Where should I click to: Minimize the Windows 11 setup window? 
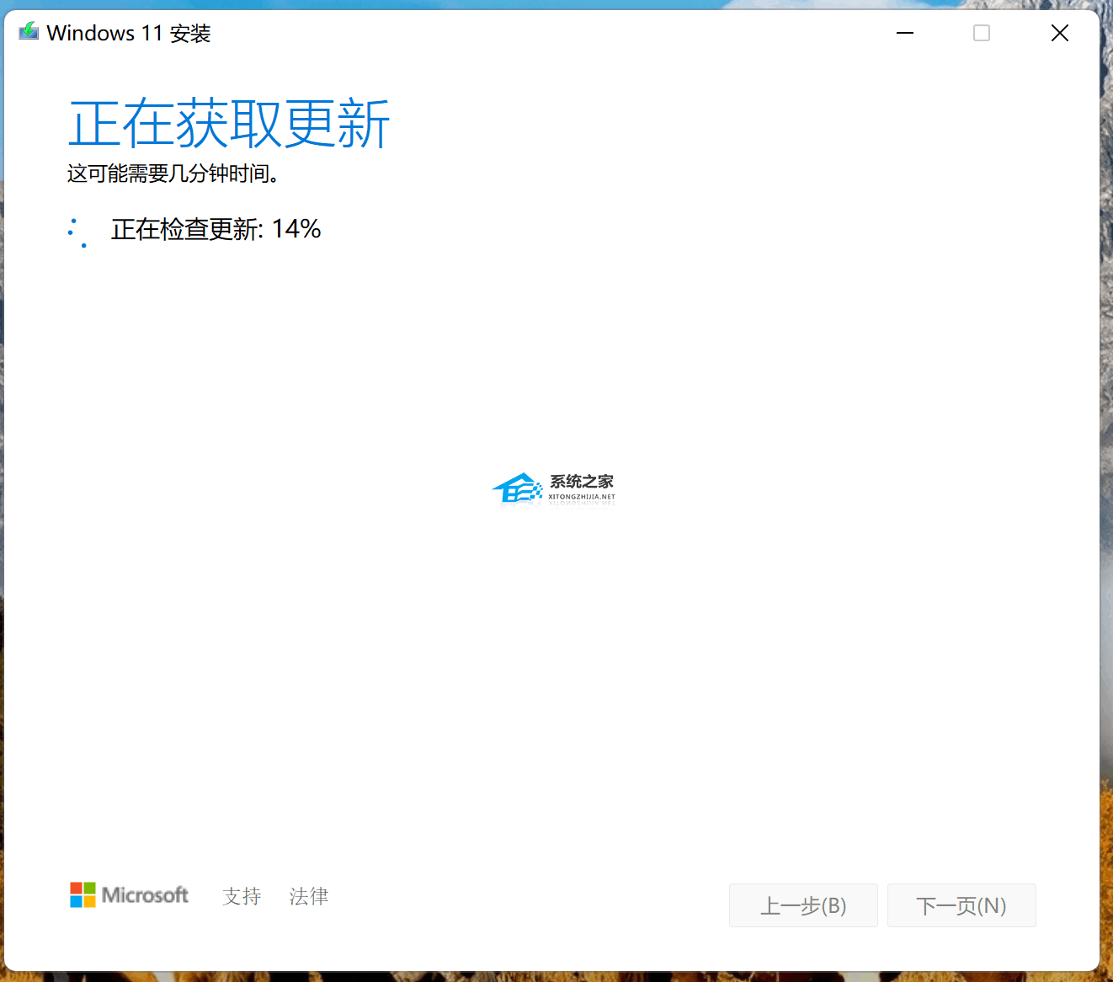(905, 33)
